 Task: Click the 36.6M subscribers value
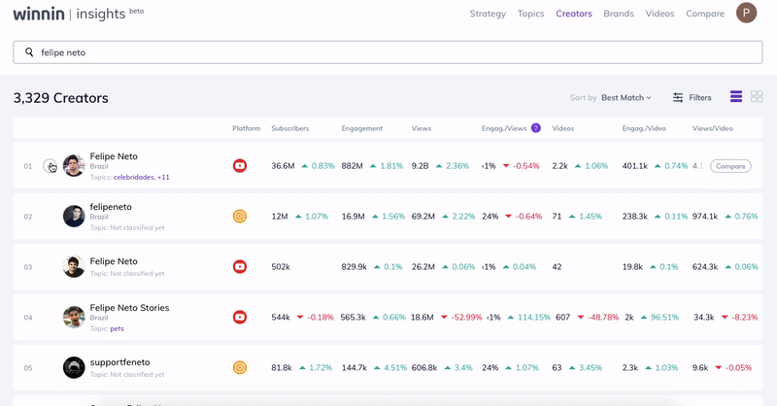point(283,166)
